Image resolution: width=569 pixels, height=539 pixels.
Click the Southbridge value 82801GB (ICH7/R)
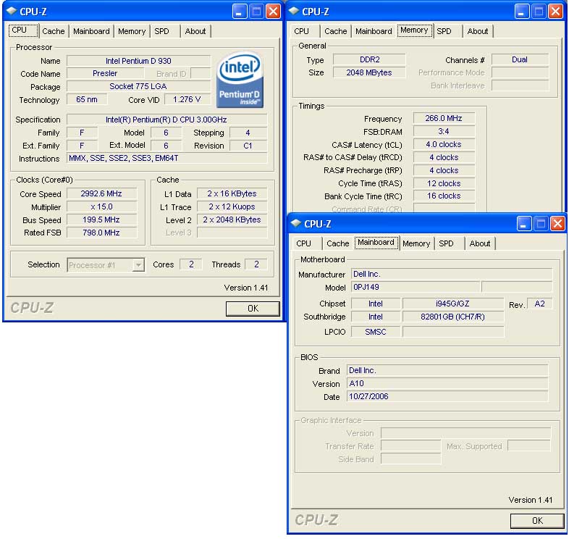click(x=453, y=317)
